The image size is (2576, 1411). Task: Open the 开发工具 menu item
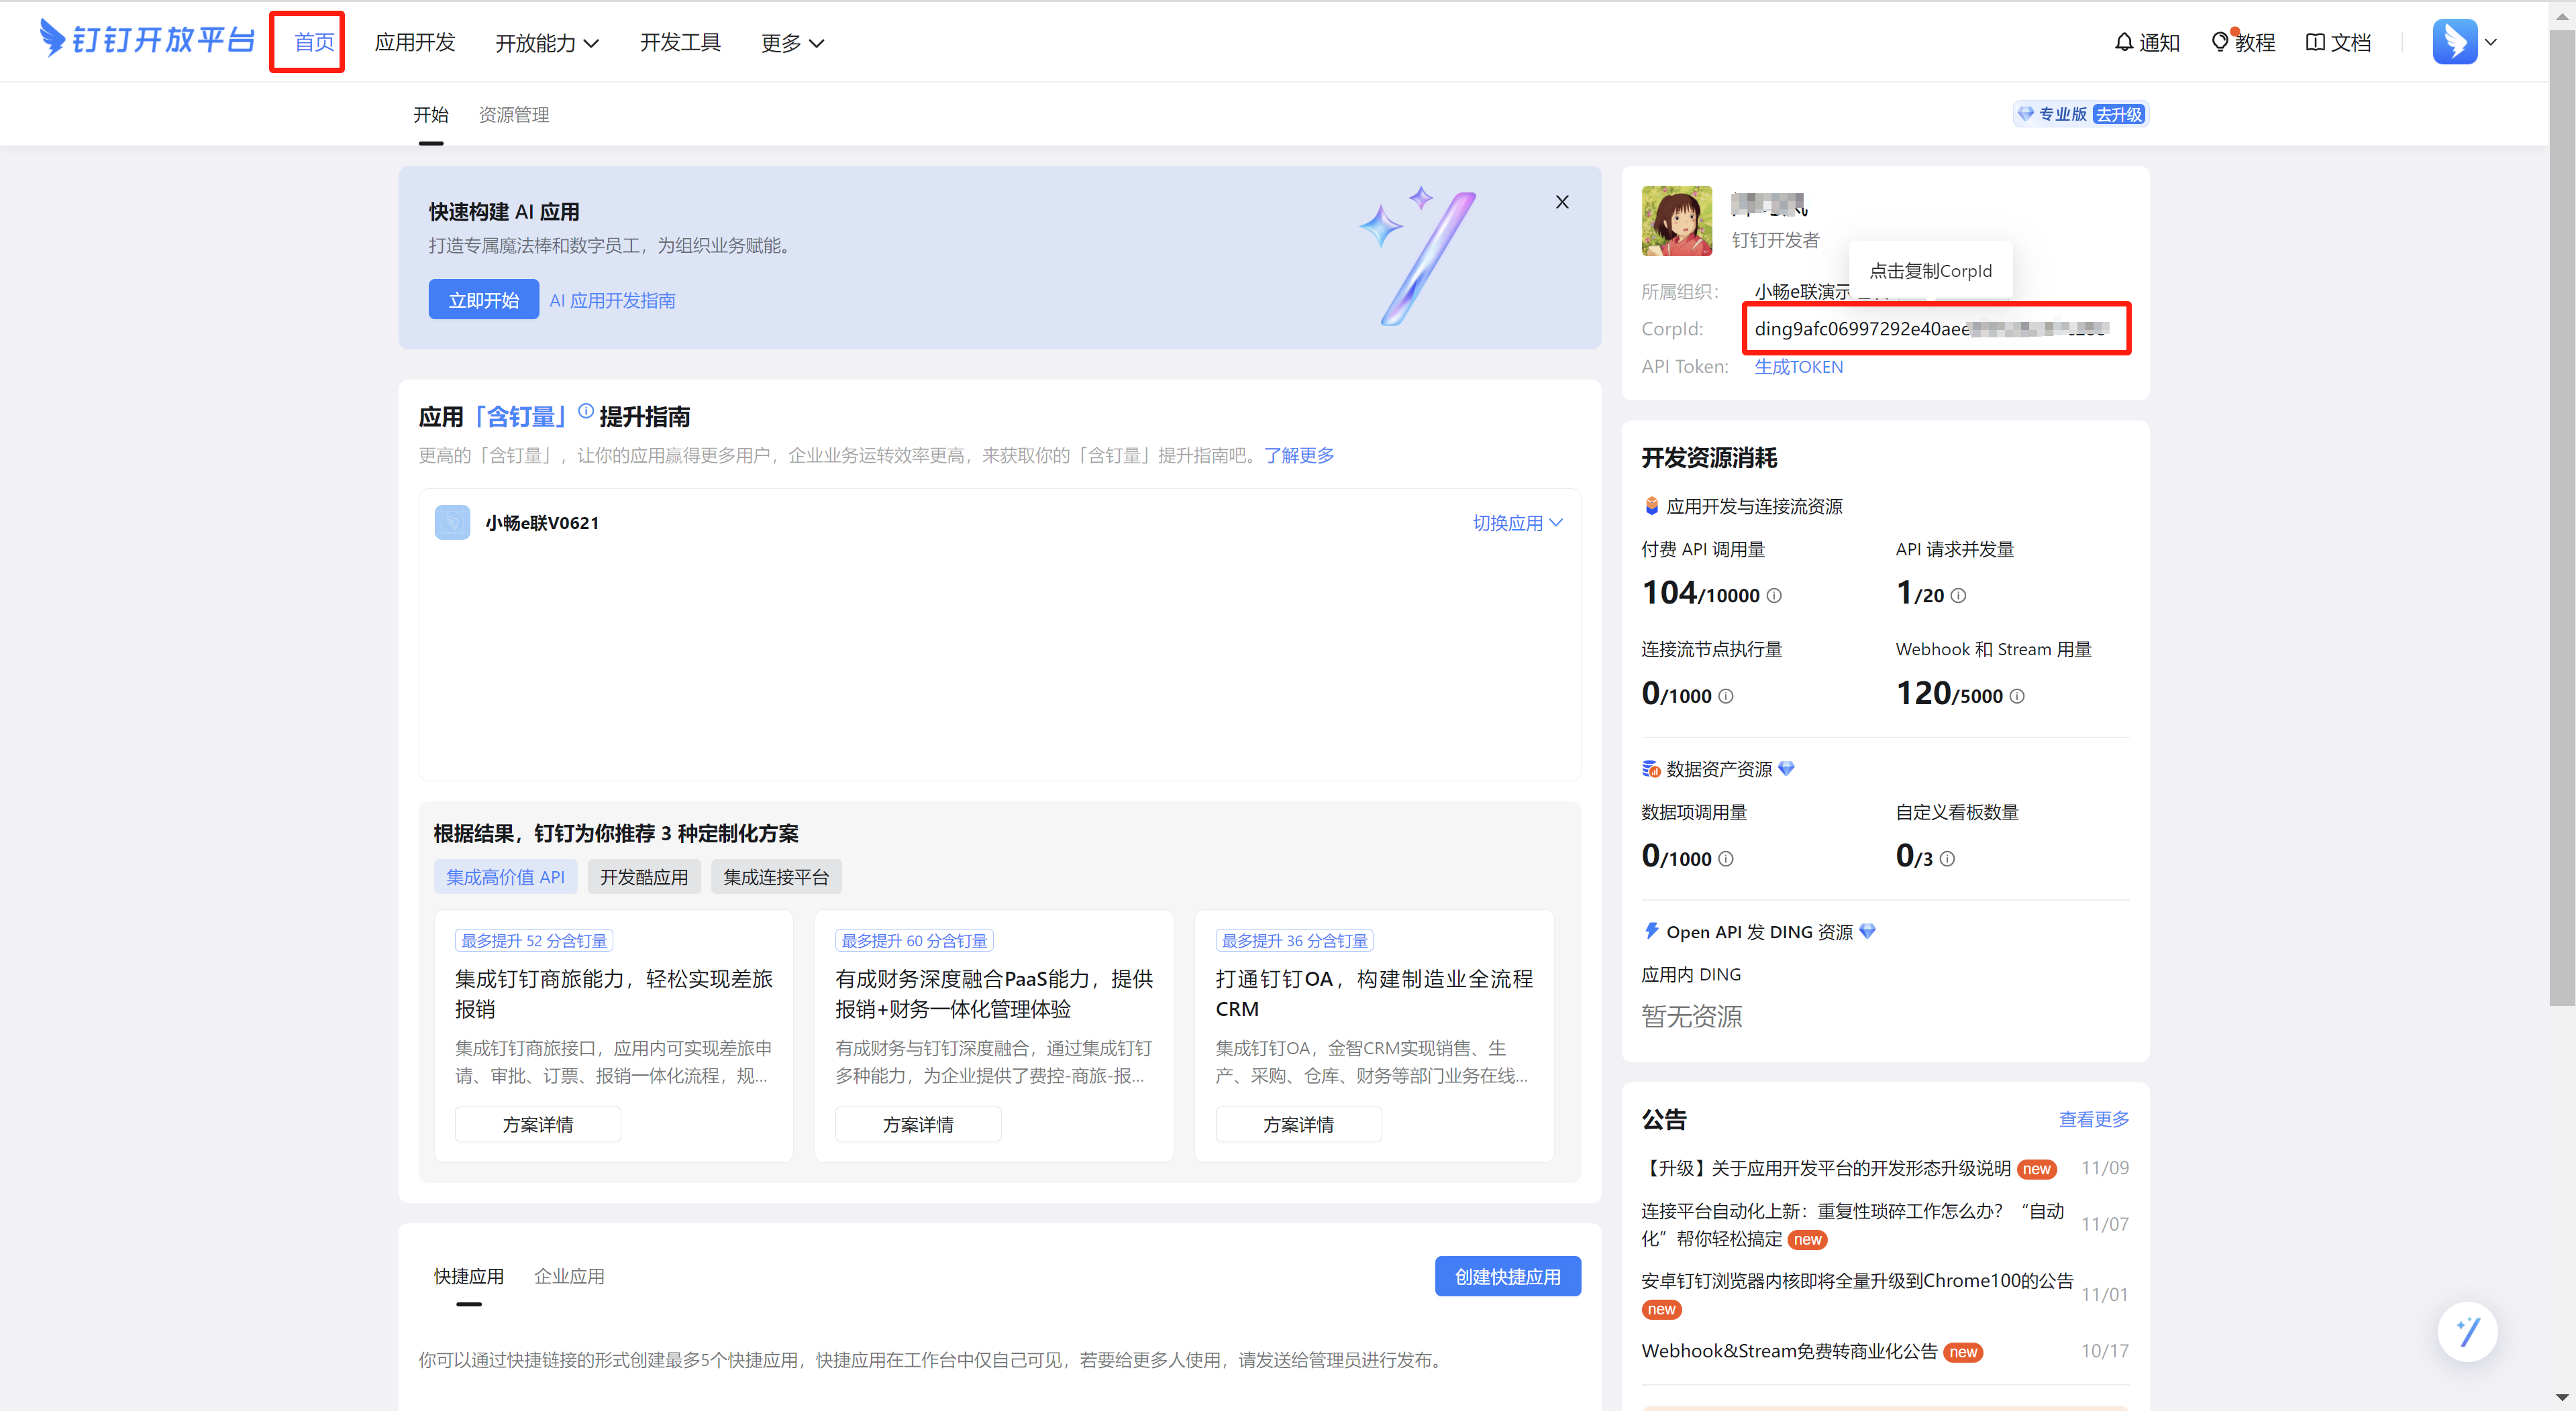[x=680, y=42]
